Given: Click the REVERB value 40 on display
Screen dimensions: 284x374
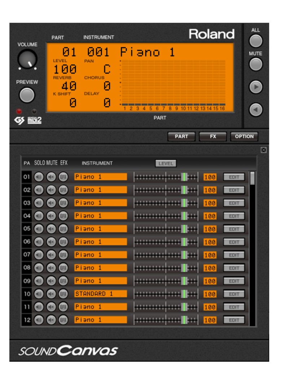Looking at the screenshot, I should pyautogui.click(x=69, y=86).
